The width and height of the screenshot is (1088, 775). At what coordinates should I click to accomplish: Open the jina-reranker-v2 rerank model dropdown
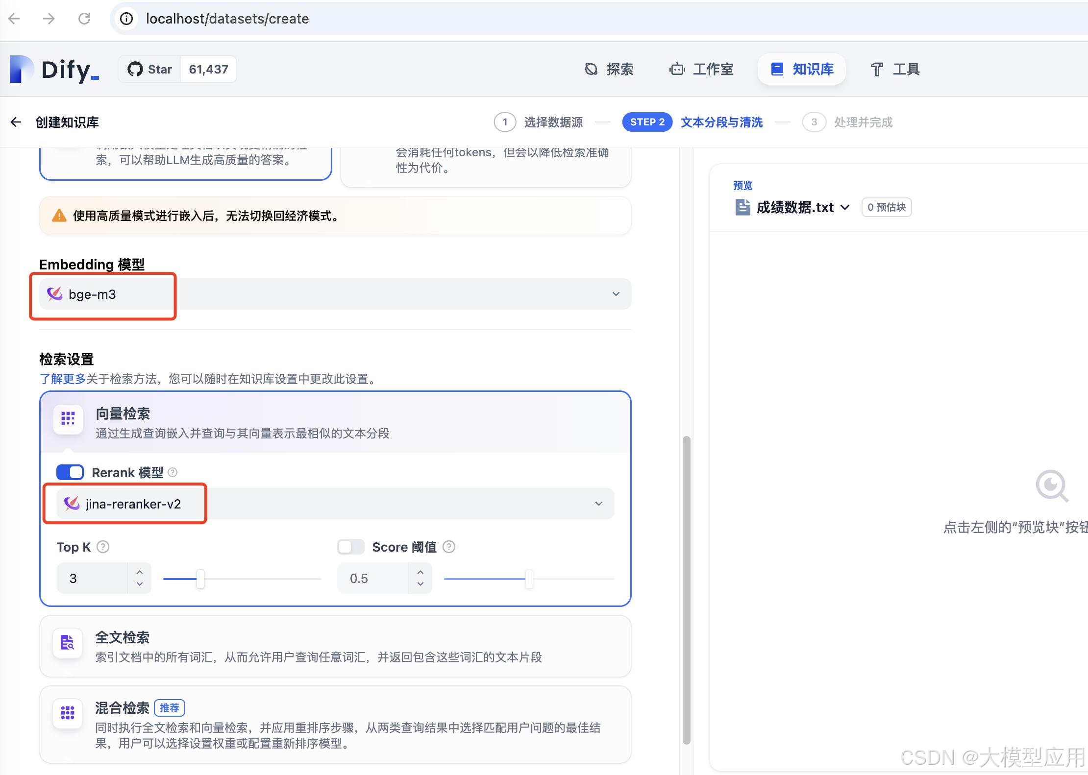pos(598,503)
